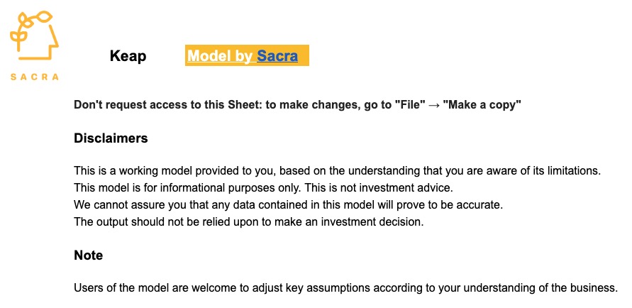The width and height of the screenshot is (632, 308).
Task: Open the blue Sacra hyperlink
Action: (277, 55)
